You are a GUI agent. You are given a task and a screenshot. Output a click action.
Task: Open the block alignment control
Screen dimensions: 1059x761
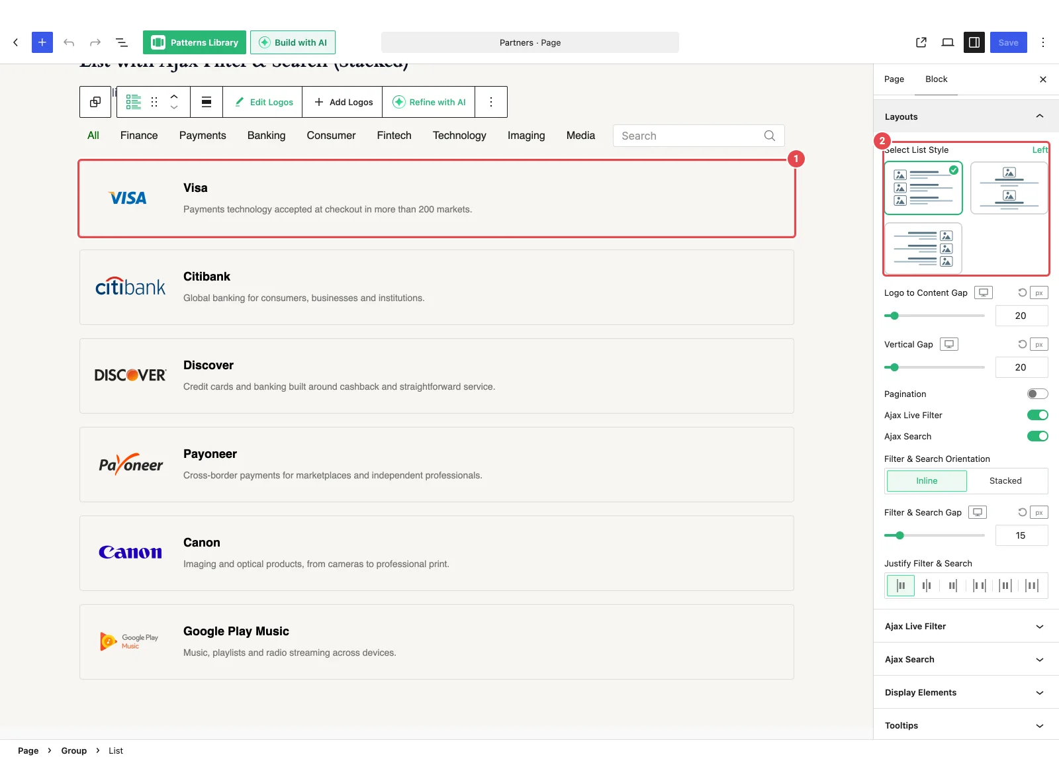pos(207,102)
